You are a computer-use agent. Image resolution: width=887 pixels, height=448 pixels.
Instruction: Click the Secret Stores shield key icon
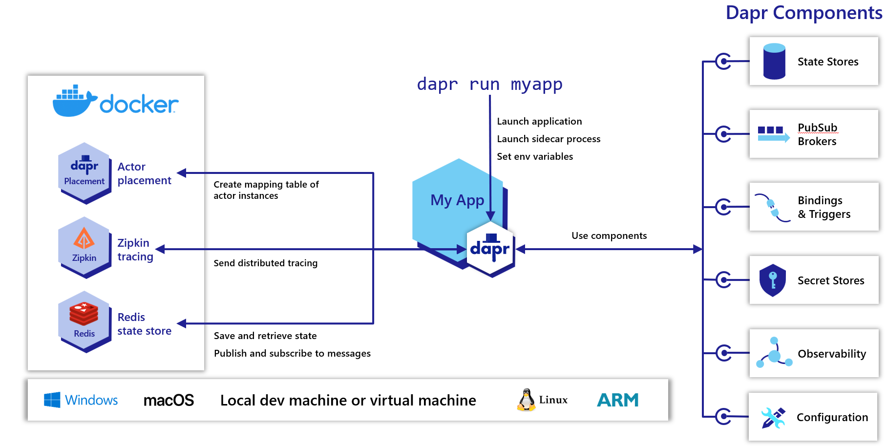coord(773,280)
